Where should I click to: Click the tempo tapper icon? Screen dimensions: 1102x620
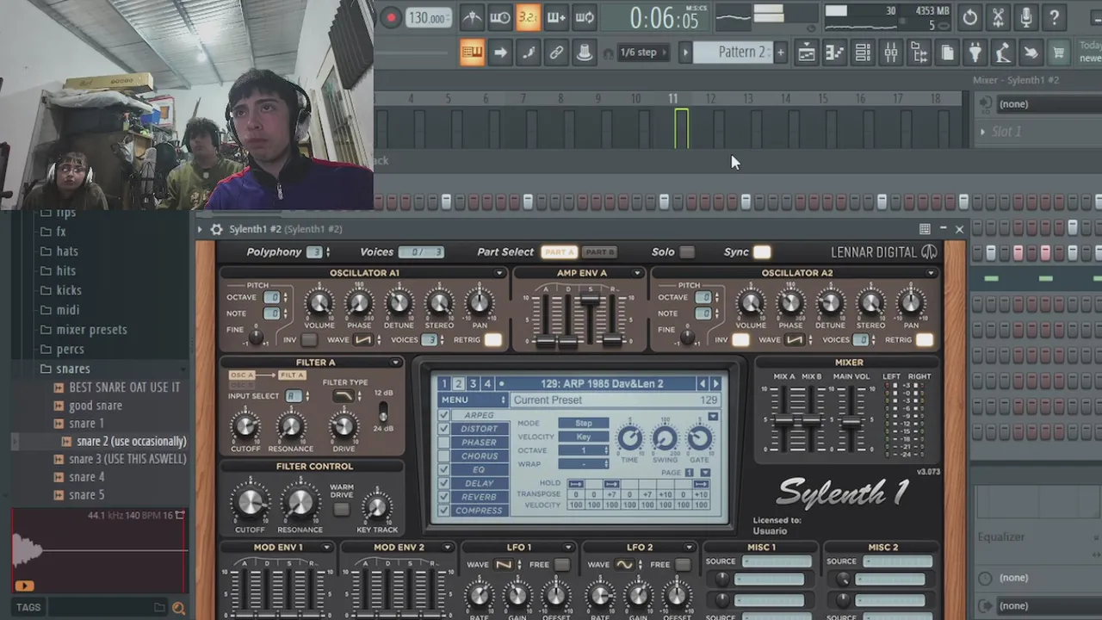coord(1003,53)
